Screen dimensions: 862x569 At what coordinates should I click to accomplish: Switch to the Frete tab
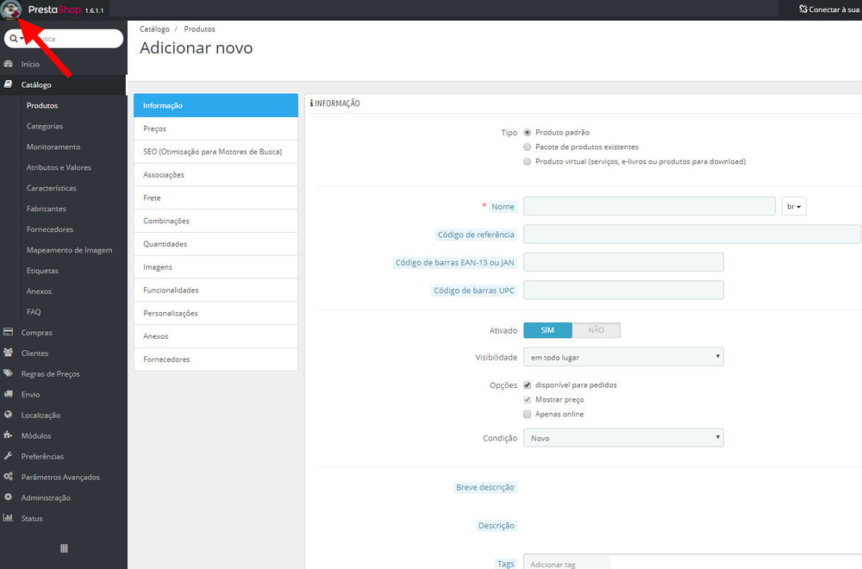(x=215, y=198)
